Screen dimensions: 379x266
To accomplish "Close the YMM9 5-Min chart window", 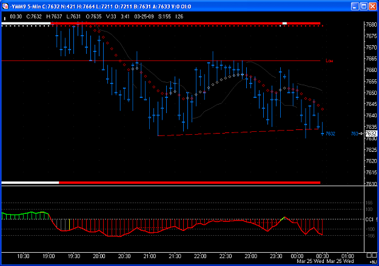I will [372, 6].
